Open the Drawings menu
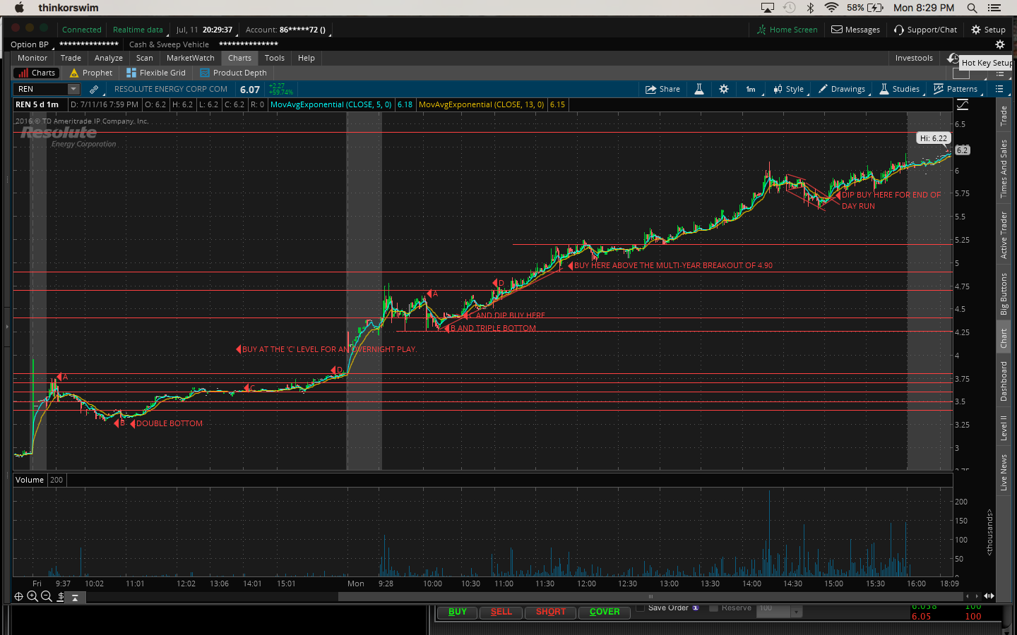1017x635 pixels. click(842, 89)
